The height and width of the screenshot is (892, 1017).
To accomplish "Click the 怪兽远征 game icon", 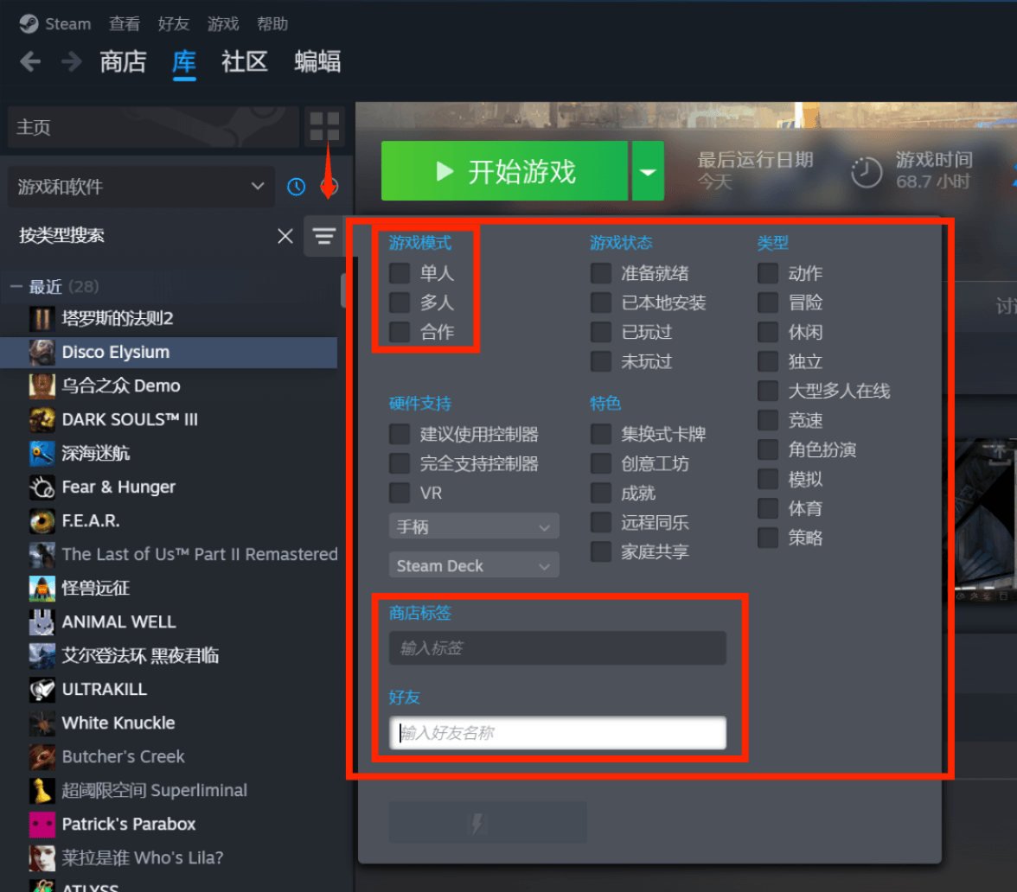I will pos(42,588).
